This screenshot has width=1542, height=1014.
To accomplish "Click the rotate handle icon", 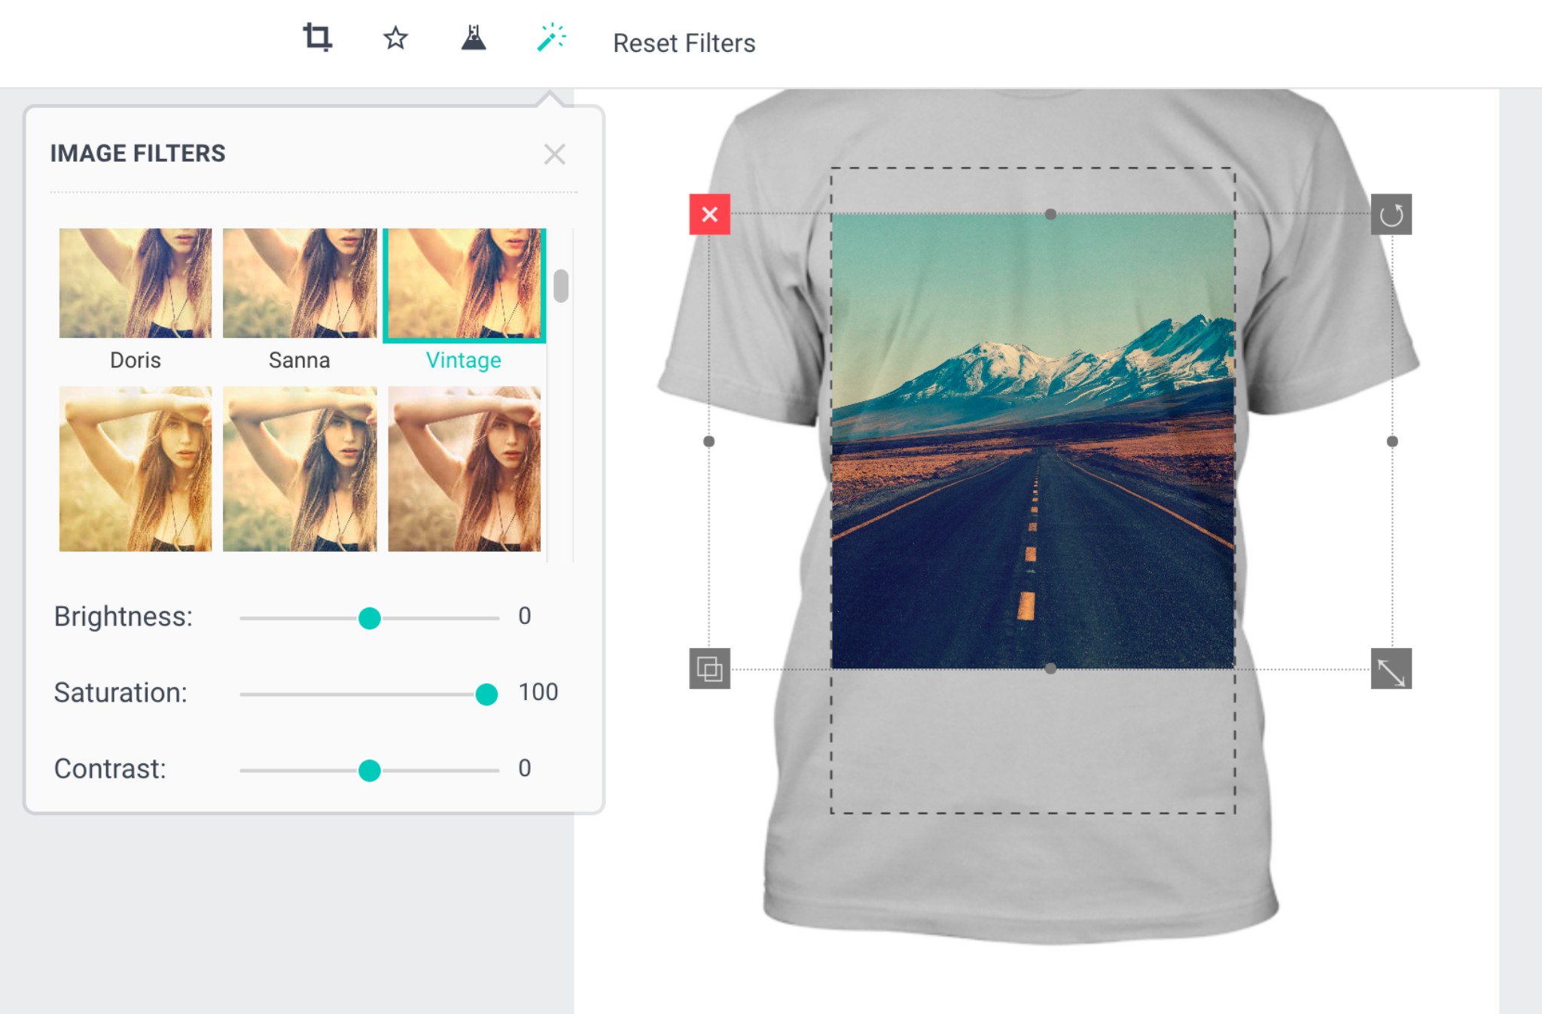I will tap(1391, 215).
